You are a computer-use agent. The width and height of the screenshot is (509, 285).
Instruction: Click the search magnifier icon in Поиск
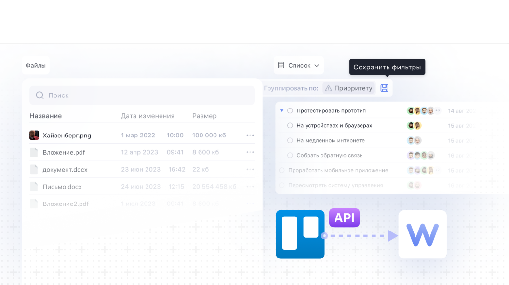click(x=39, y=95)
